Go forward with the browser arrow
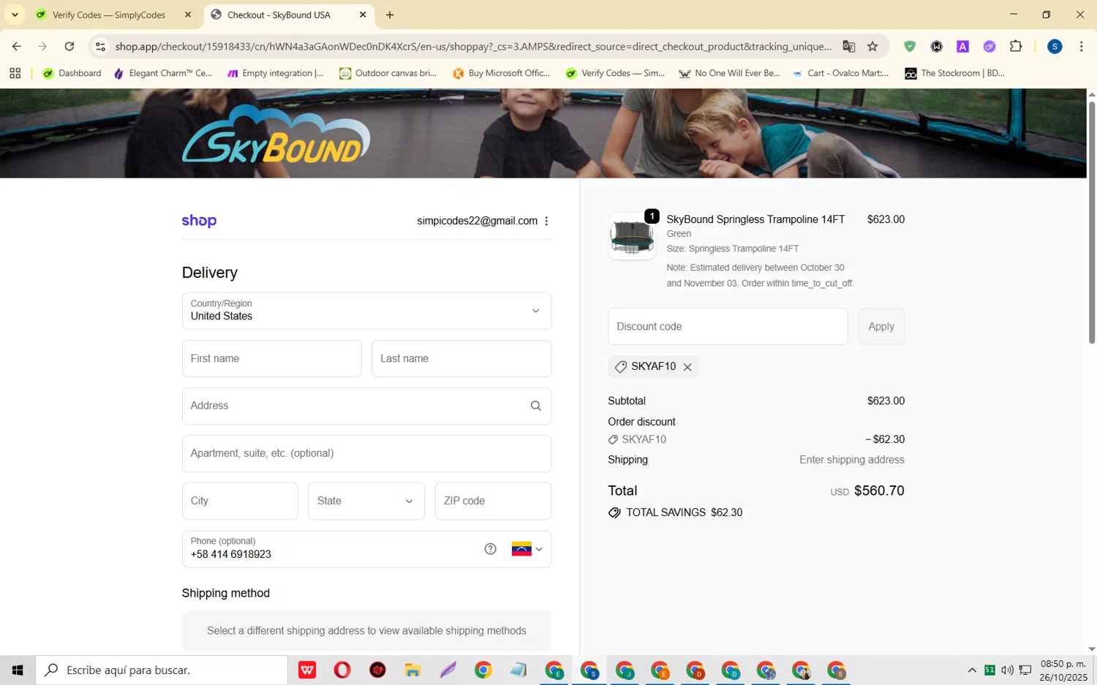Viewport: 1097px width, 685px height. coord(42,46)
